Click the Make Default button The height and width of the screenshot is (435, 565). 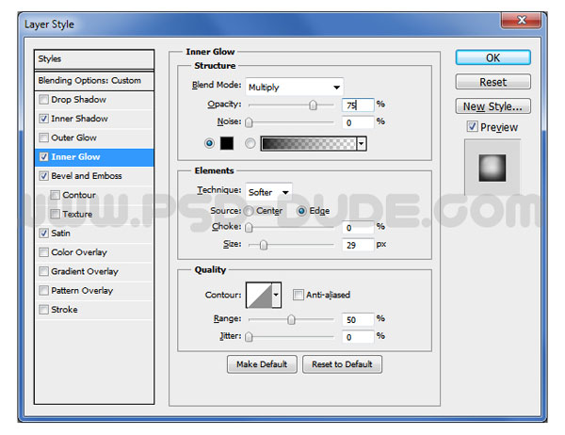pyautogui.click(x=262, y=364)
